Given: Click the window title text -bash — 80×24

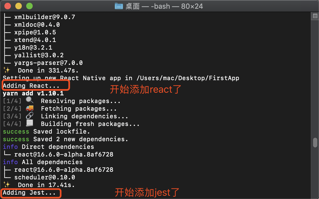Looking at the screenshot, I should 177,6.
